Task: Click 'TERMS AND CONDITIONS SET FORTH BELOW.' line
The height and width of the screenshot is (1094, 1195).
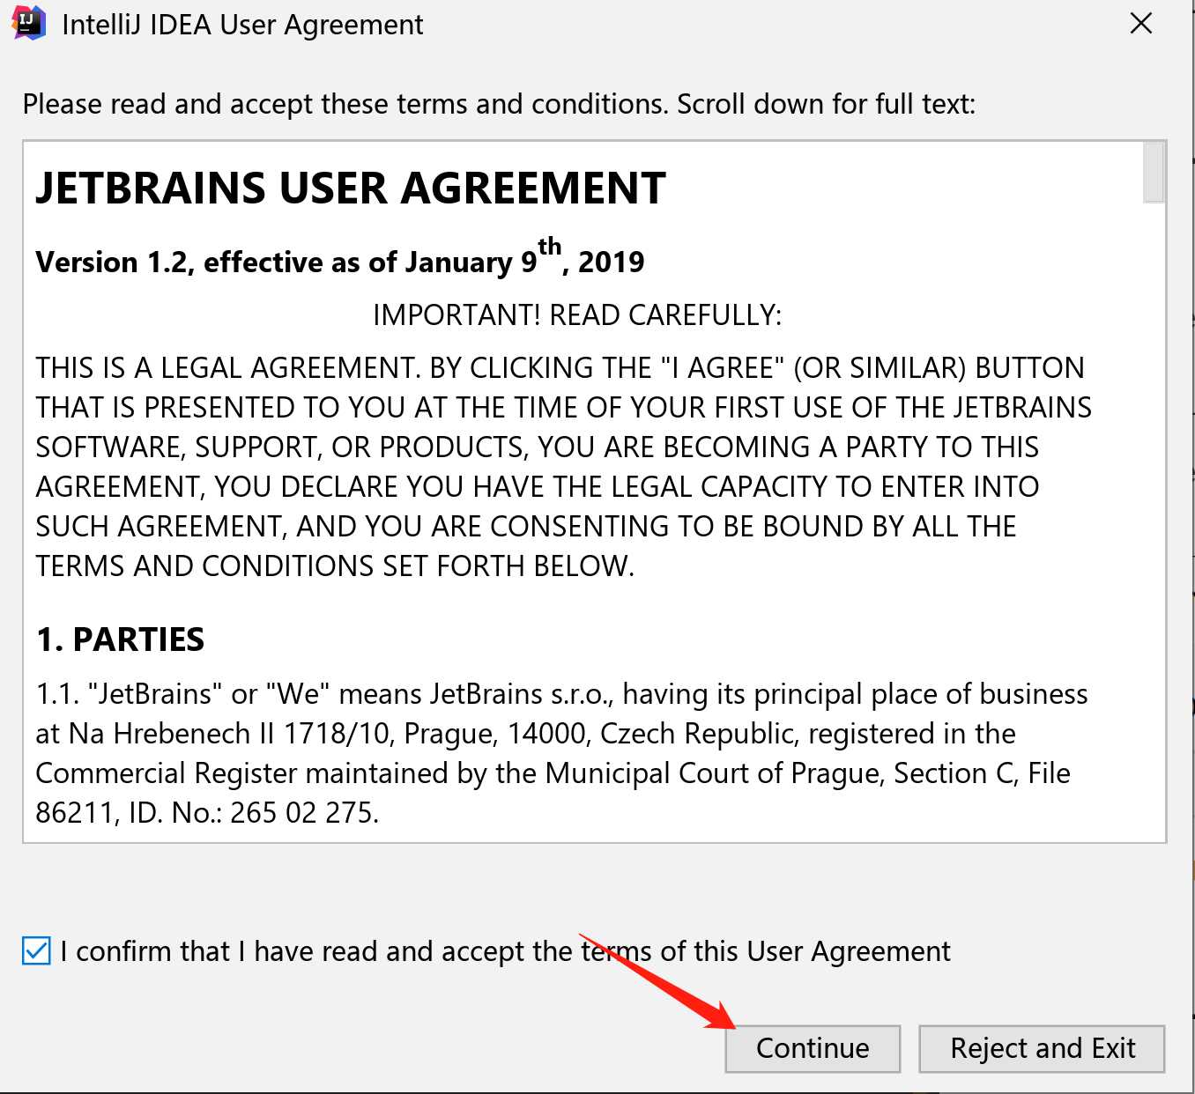Action: tap(335, 565)
